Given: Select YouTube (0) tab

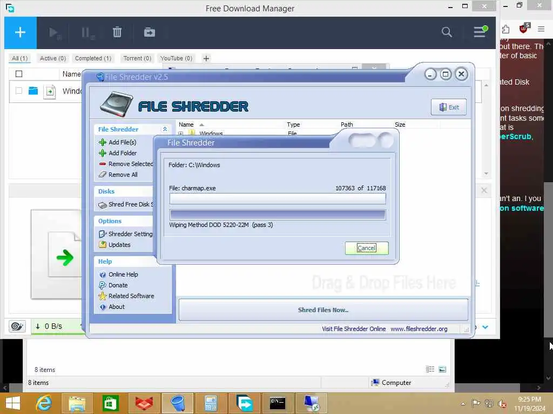Looking at the screenshot, I should click(177, 58).
